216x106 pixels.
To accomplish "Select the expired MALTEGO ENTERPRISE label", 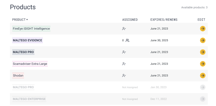I will tap(29, 99).
